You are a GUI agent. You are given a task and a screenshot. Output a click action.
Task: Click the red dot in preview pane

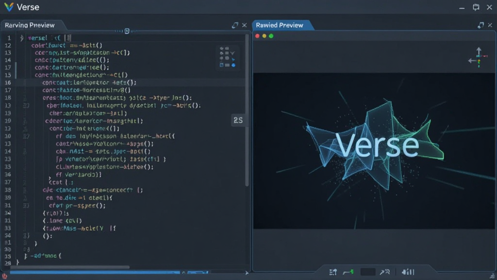[257, 36]
